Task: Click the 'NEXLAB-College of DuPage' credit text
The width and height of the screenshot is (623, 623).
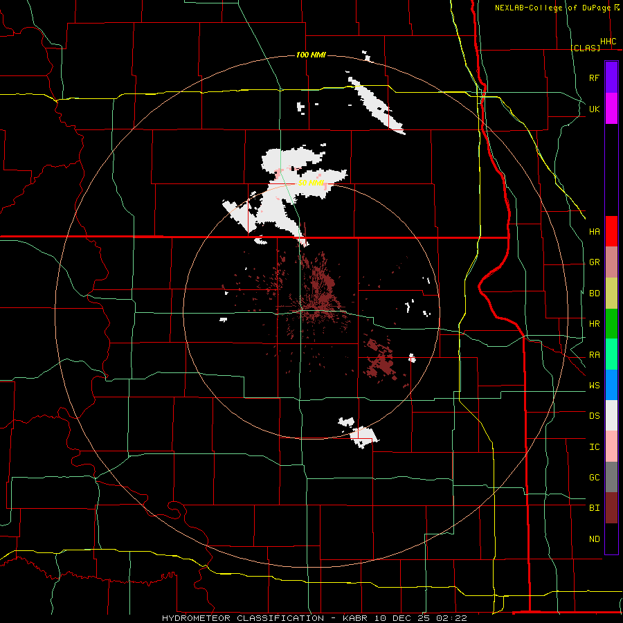Action: (x=552, y=8)
